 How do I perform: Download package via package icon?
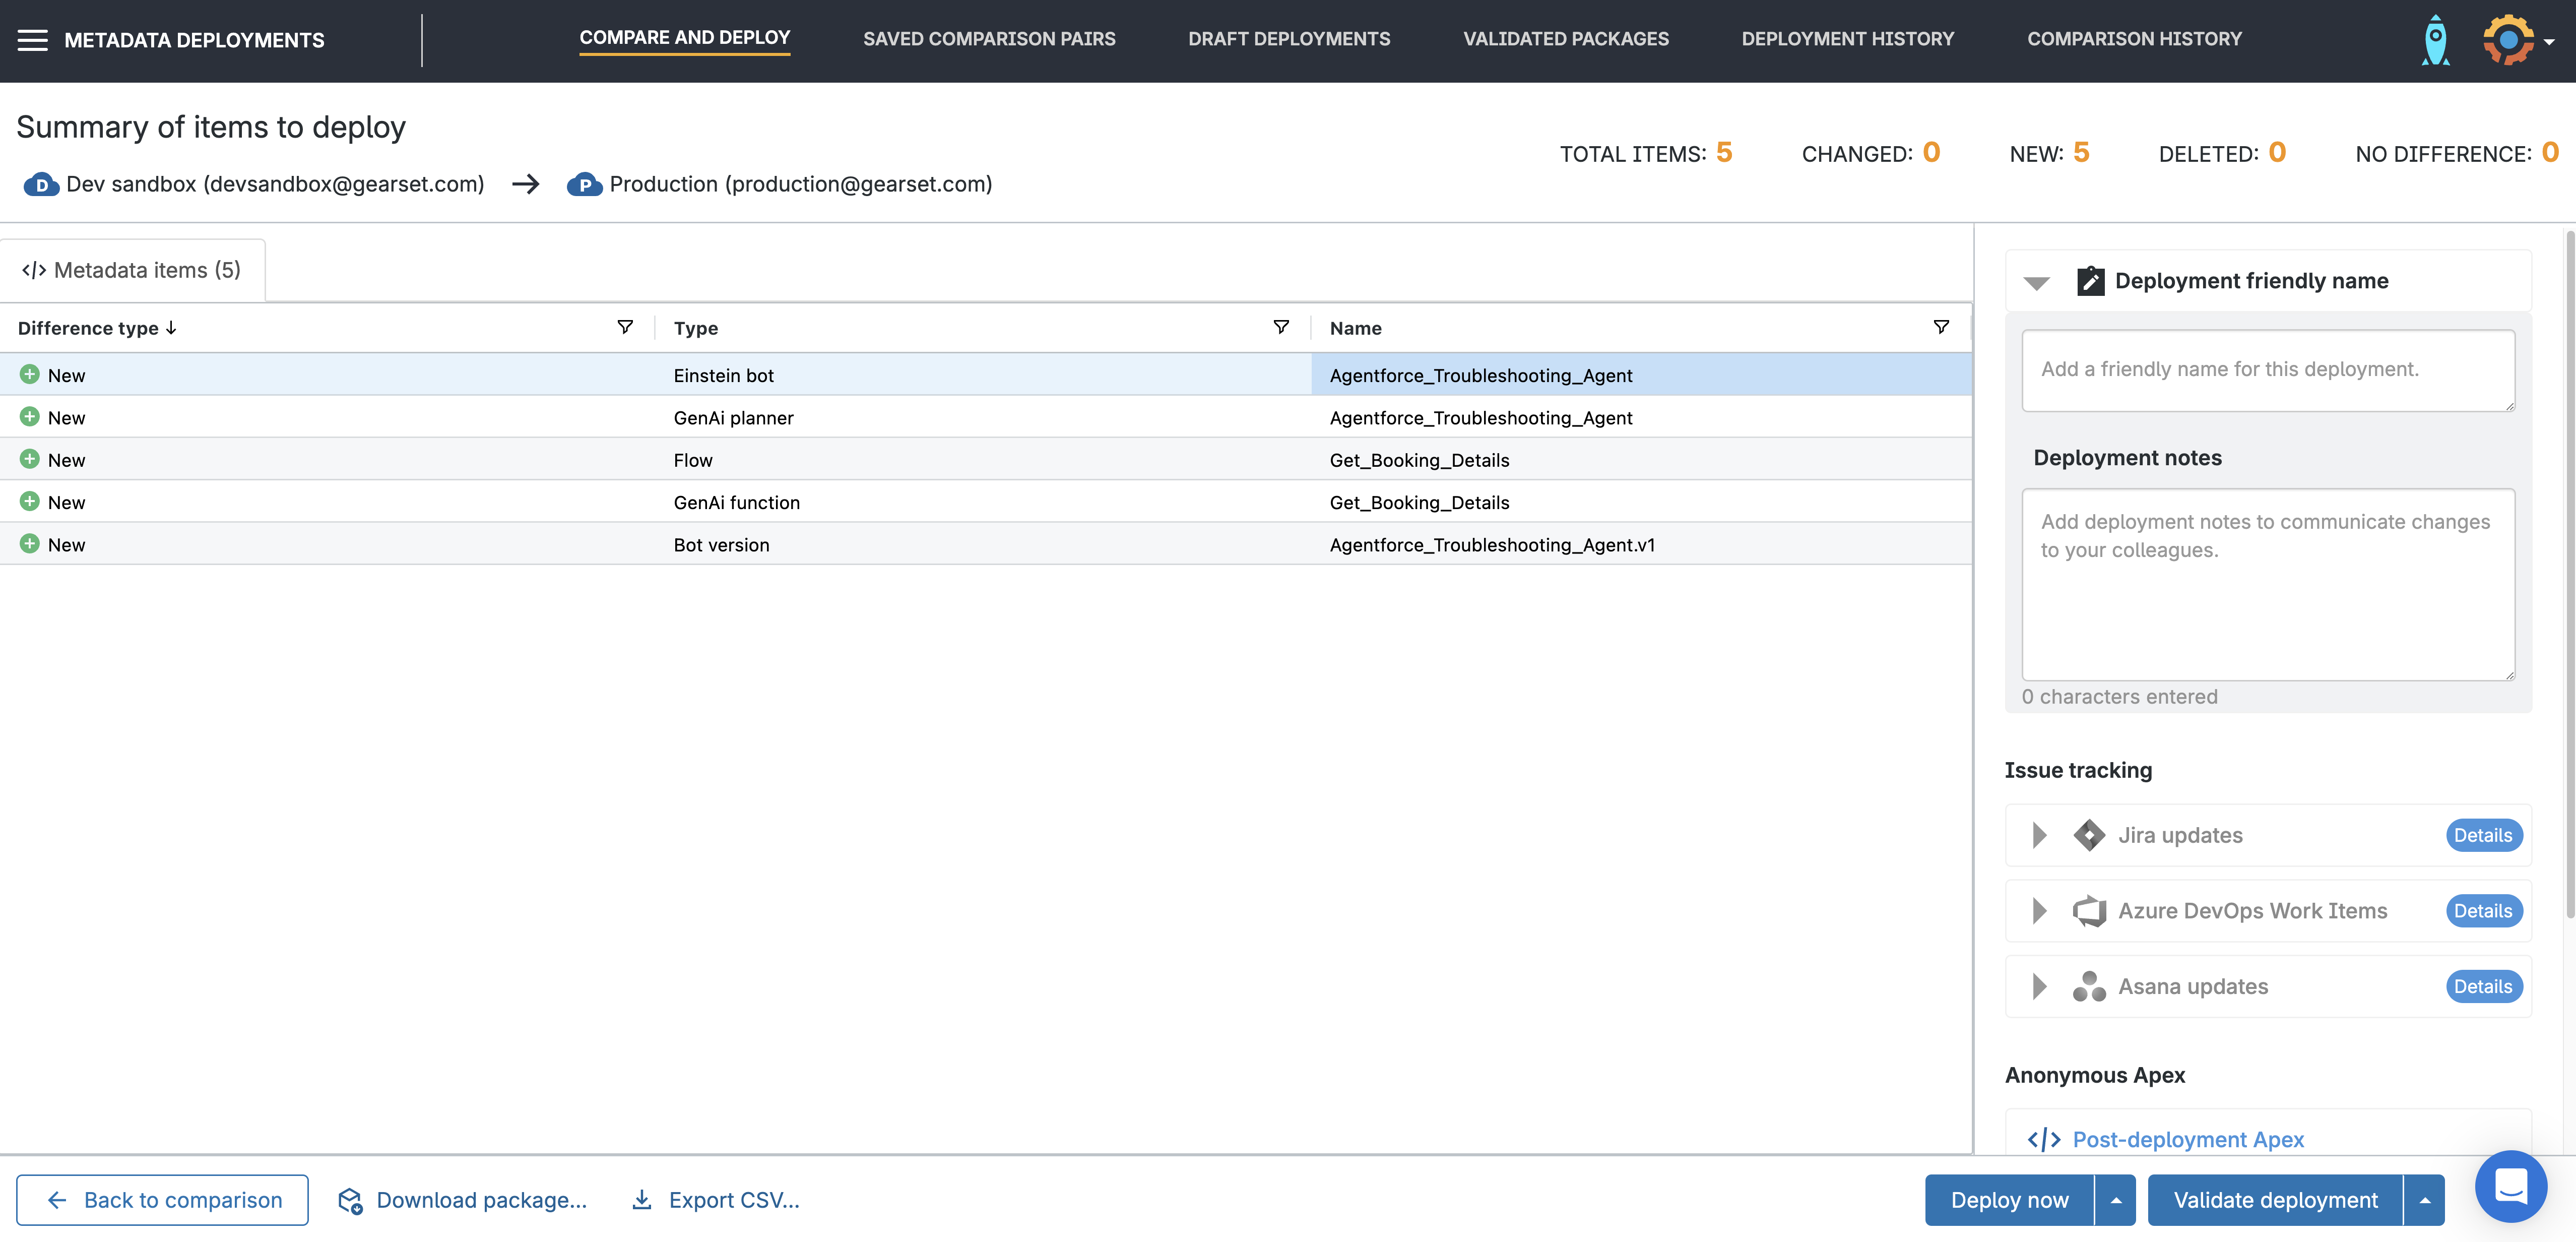click(x=350, y=1200)
